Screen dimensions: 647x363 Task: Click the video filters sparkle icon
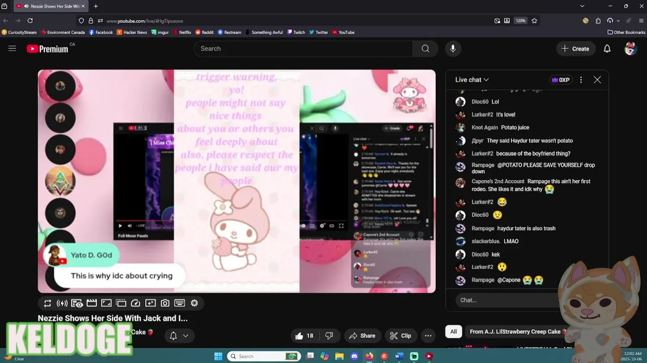click(150, 303)
